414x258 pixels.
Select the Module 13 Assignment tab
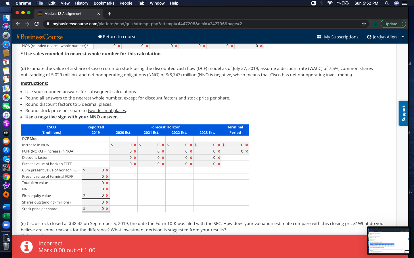pyautogui.click(x=68, y=14)
